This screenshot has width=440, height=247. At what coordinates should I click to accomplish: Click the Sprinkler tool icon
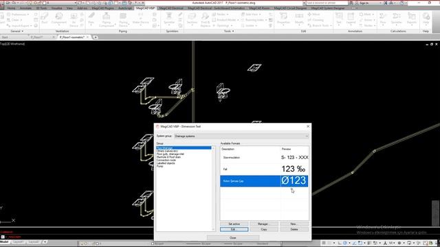click(169, 19)
